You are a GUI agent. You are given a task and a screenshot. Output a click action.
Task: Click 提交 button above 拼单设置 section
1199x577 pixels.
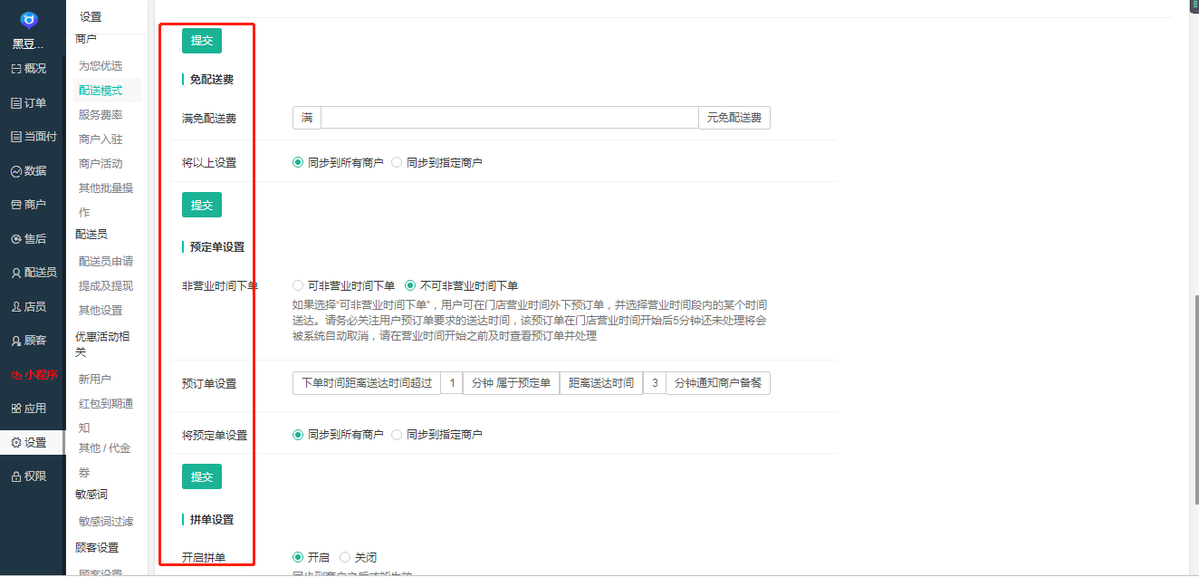202,476
